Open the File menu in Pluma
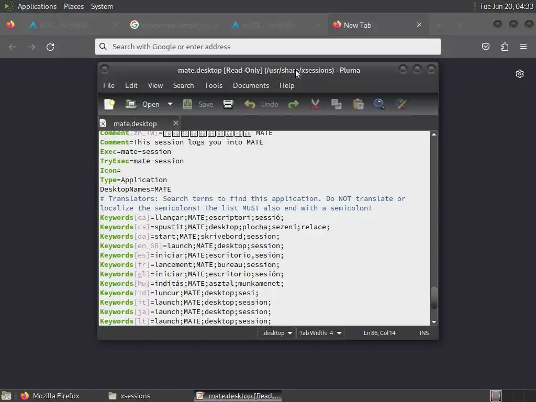This screenshot has width=536, height=402. pyautogui.click(x=109, y=85)
